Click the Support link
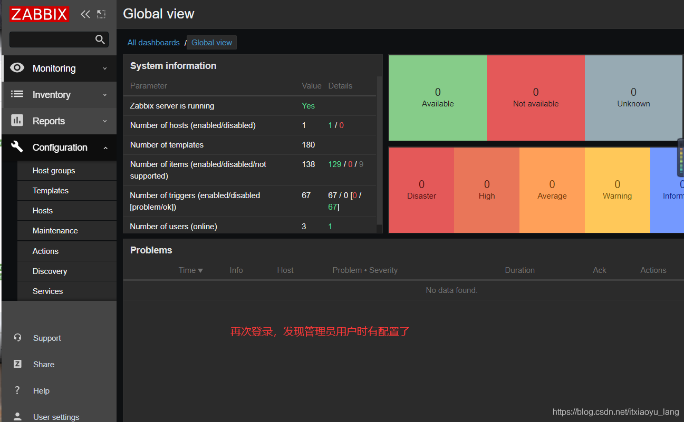Viewport: 684px width, 422px height. [47, 338]
